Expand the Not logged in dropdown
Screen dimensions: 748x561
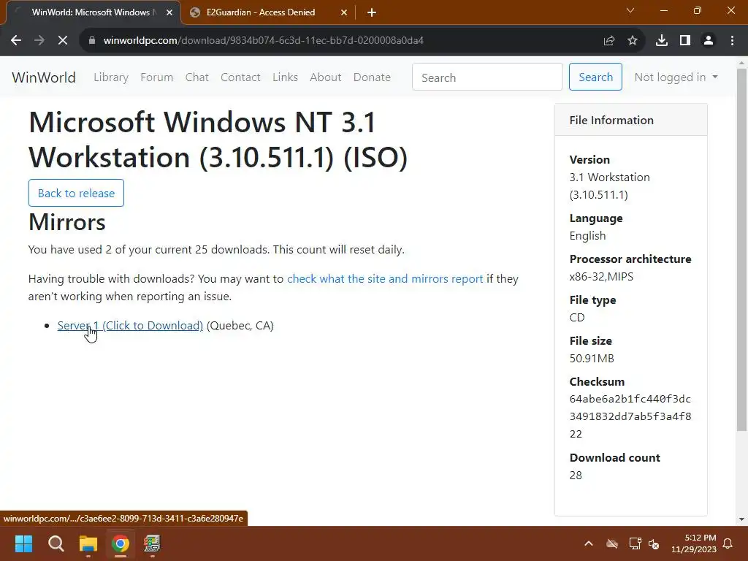pyautogui.click(x=676, y=77)
